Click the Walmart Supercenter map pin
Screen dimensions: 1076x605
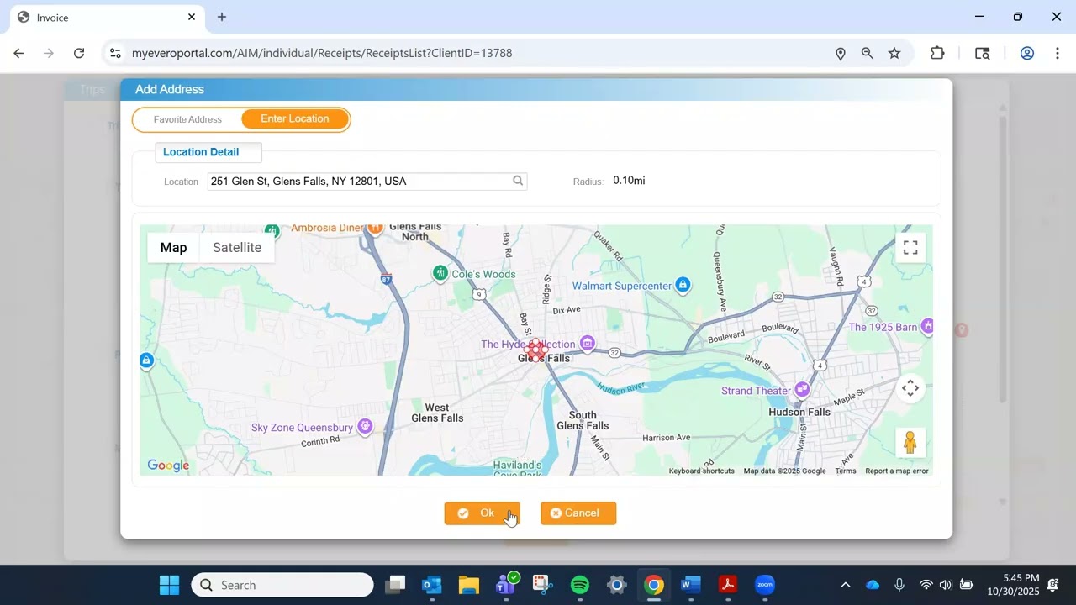tap(683, 286)
